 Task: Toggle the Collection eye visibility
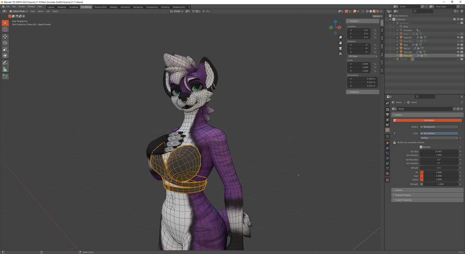click(x=458, y=19)
